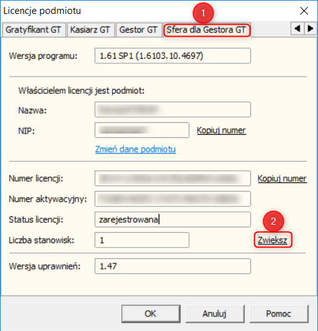Cancel with the Anuluj button
The image size is (318, 331).
tap(215, 314)
